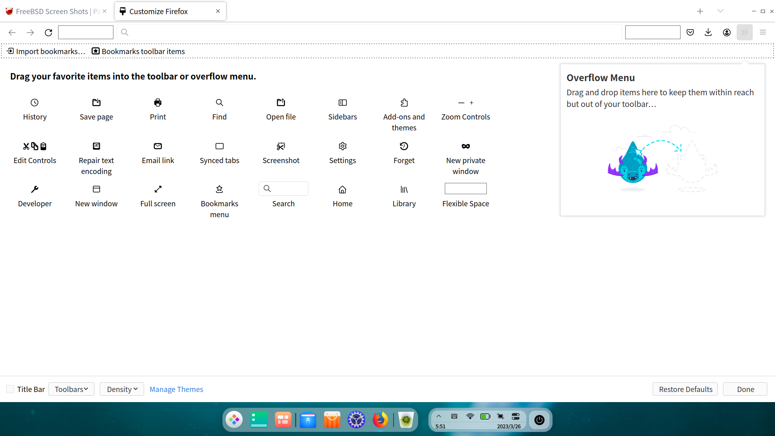
Task: Select the Screenshot icon
Action: click(281, 146)
